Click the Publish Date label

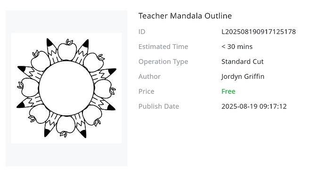tap(159, 106)
